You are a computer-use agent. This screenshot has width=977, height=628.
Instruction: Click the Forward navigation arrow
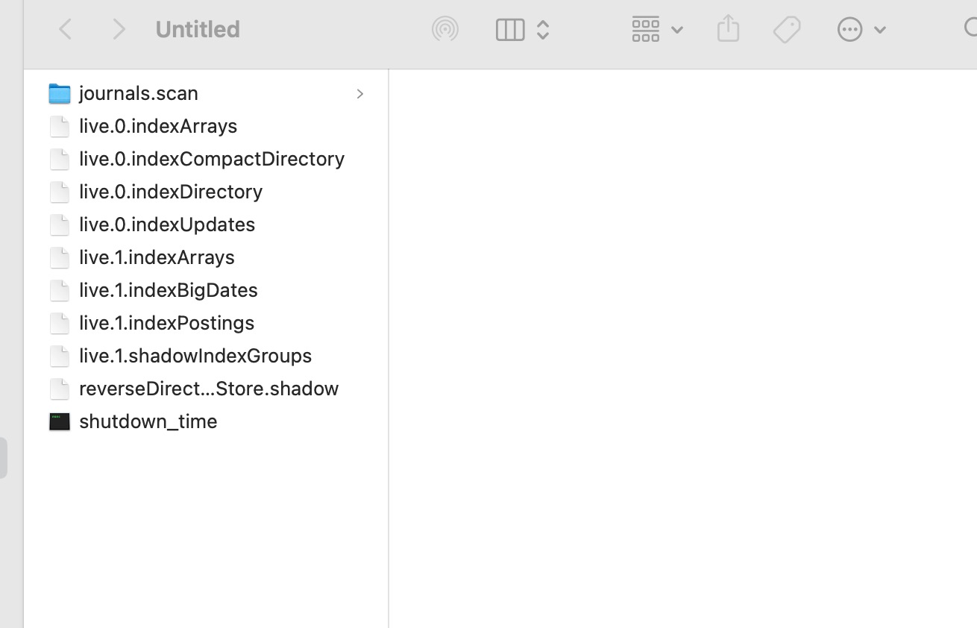[119, 30]
